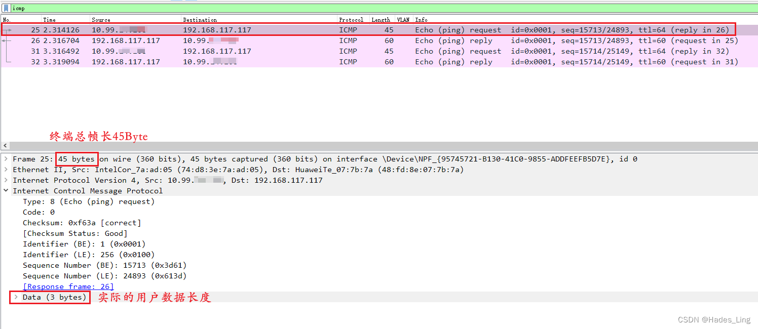Select Sequence Number (BE): 15713 field

tap(105, 265)
